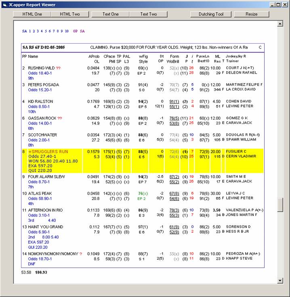Viewport: 290px width, 297px height.
Task: Click horse name PETERS POSADA
Action: pyautogui.click(x=43, y=85)
